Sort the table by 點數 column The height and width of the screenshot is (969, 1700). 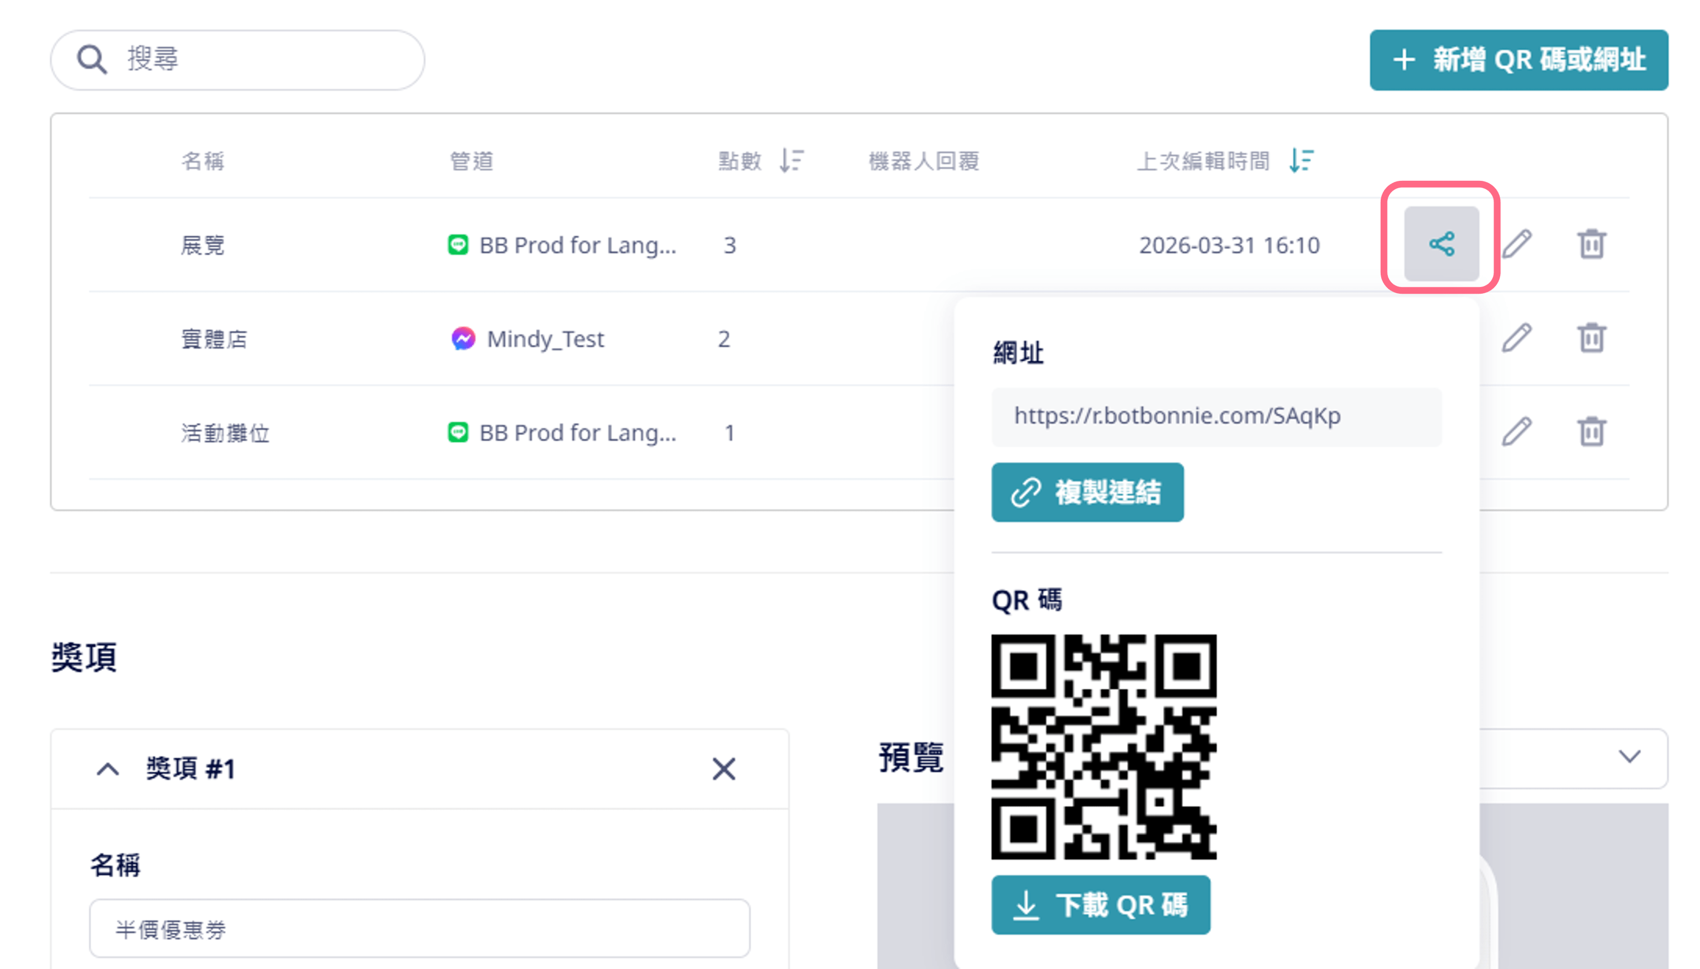(791, 160)
